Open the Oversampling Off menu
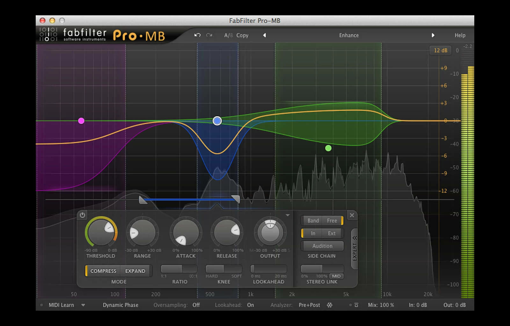Image resolution: width=510 pixels, height=326 pixels. point(196,305)
